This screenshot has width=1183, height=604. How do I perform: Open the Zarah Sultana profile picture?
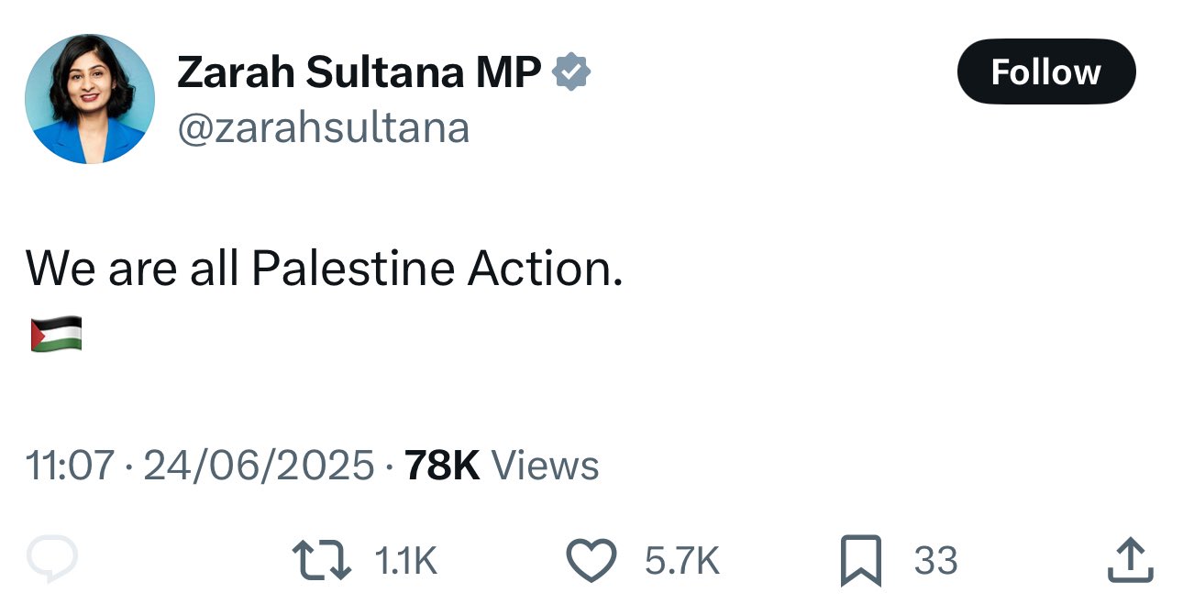90,99
